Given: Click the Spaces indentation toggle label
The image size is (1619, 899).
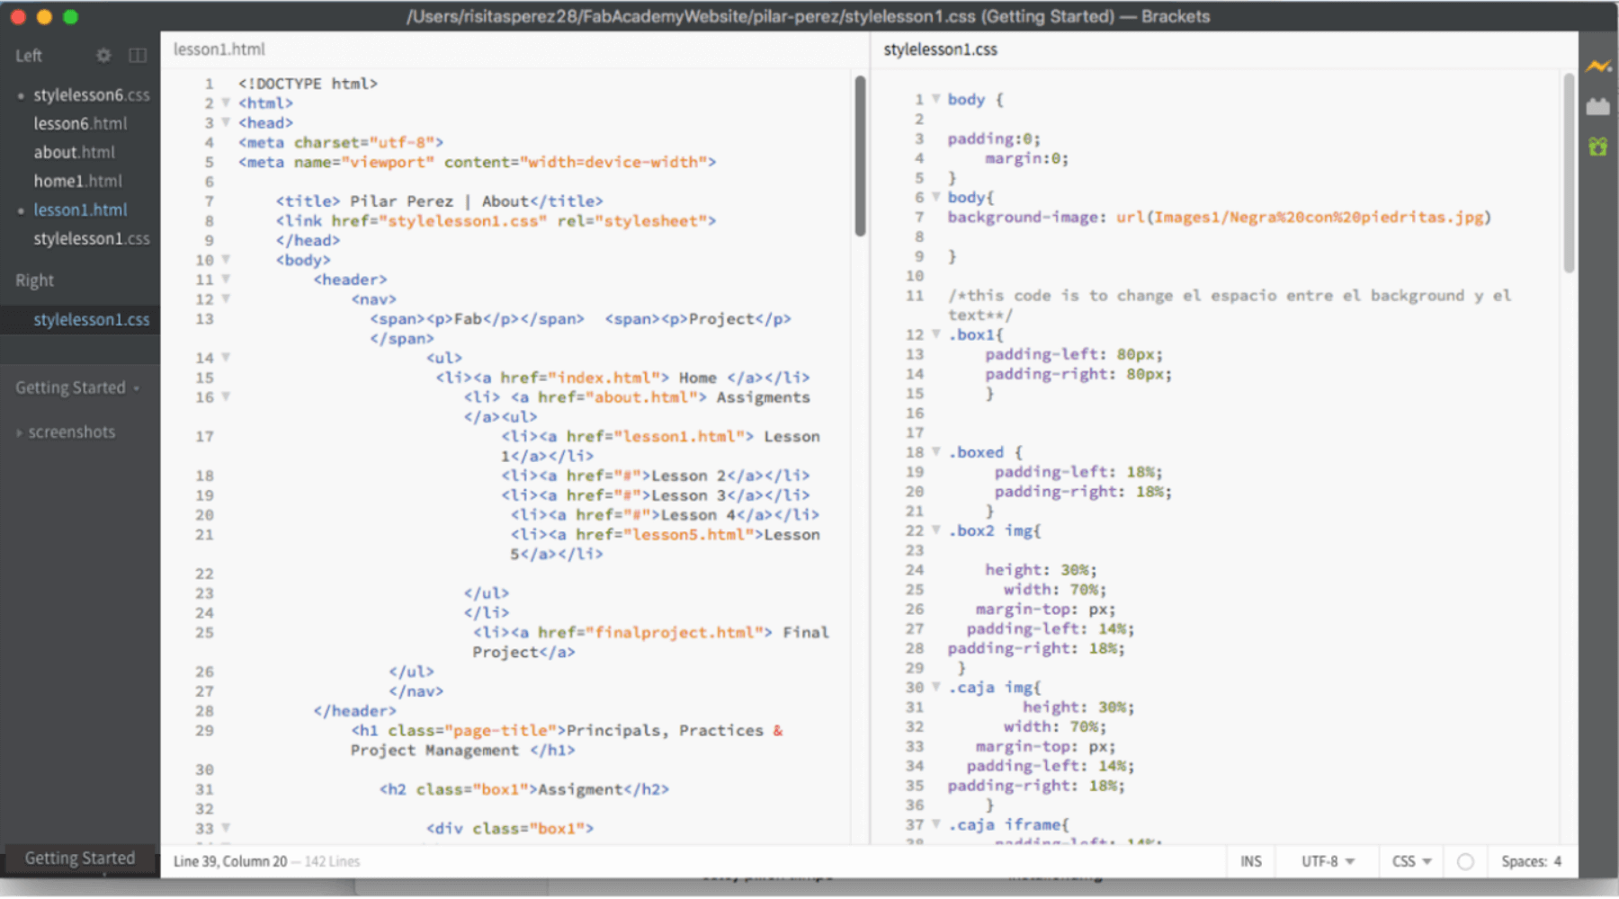Looking at the screenshot, I should (1524, 861).
